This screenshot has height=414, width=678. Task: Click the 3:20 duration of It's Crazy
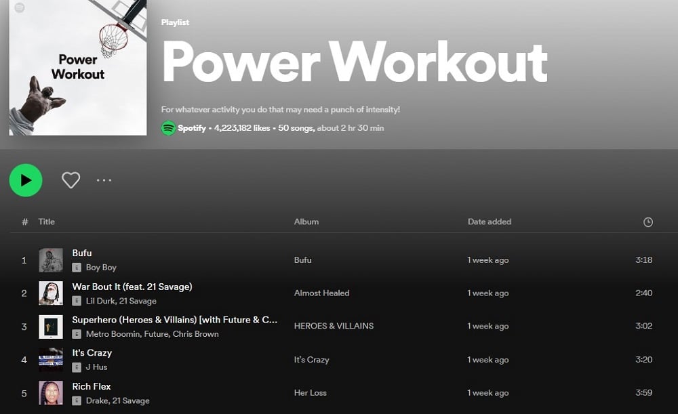tap(644, 360)
